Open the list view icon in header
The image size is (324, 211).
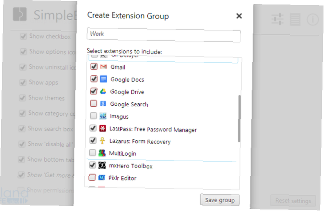click(x=295, y=20)
